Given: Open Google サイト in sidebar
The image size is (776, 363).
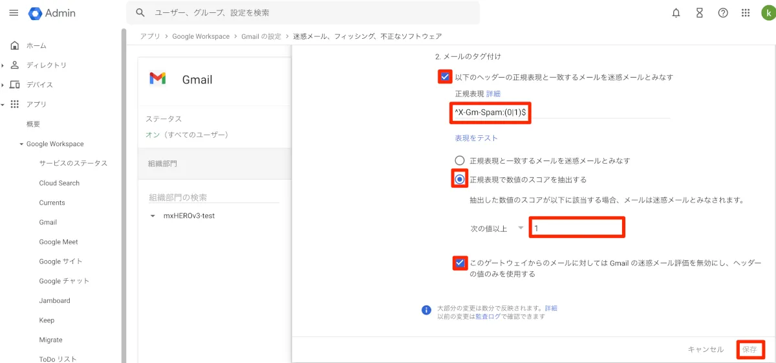Looking at the screenshot, I should 61,261.
